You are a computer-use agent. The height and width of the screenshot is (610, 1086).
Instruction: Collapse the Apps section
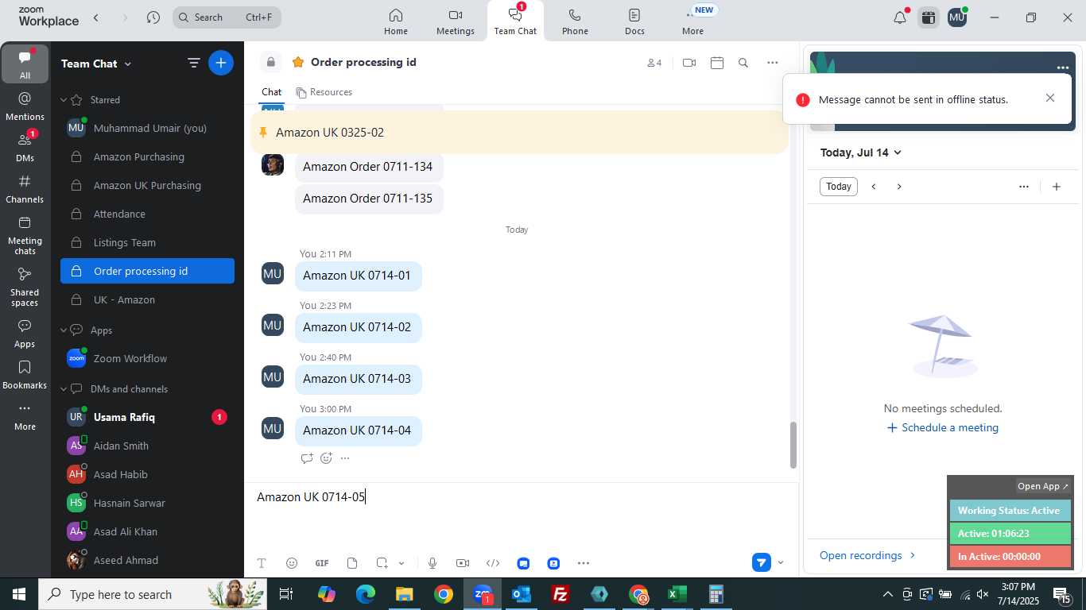64,330
